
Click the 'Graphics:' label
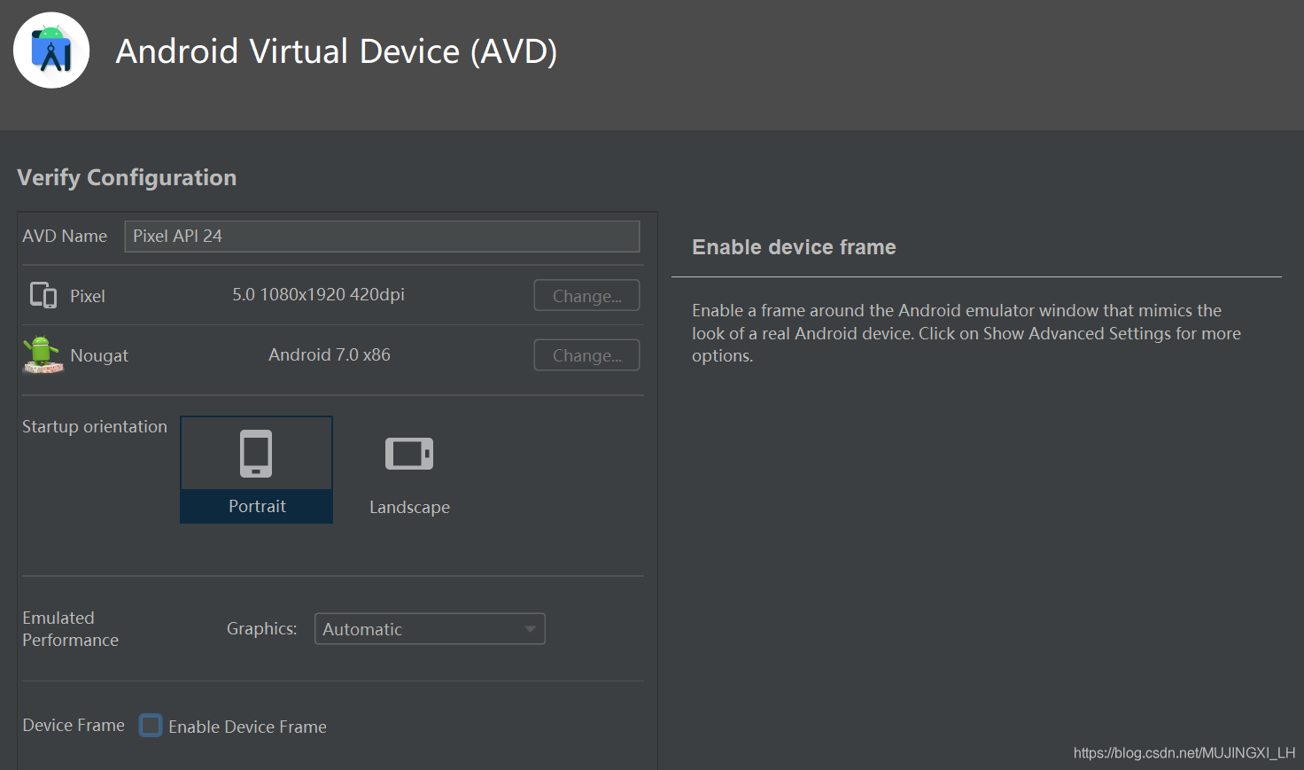tap(261, 628)
